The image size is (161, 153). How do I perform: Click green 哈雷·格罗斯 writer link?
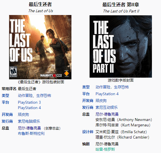click(105, 149)
